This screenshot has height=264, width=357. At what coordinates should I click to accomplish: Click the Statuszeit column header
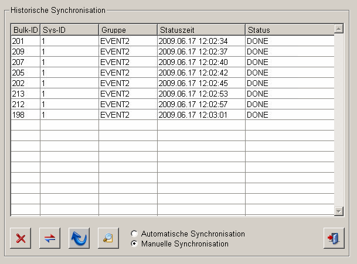pyautogui.click(x=200, y=30)
